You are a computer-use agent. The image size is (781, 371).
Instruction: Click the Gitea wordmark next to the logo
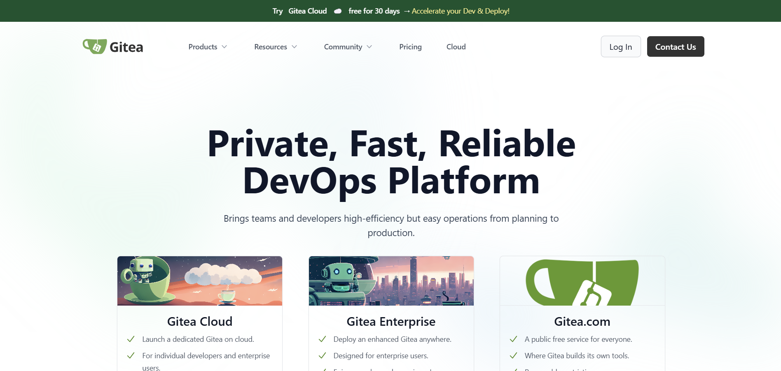[x=126, y=47]
